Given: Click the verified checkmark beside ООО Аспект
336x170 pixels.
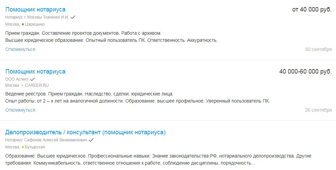Looking at the screenshot, I should 32,79.
